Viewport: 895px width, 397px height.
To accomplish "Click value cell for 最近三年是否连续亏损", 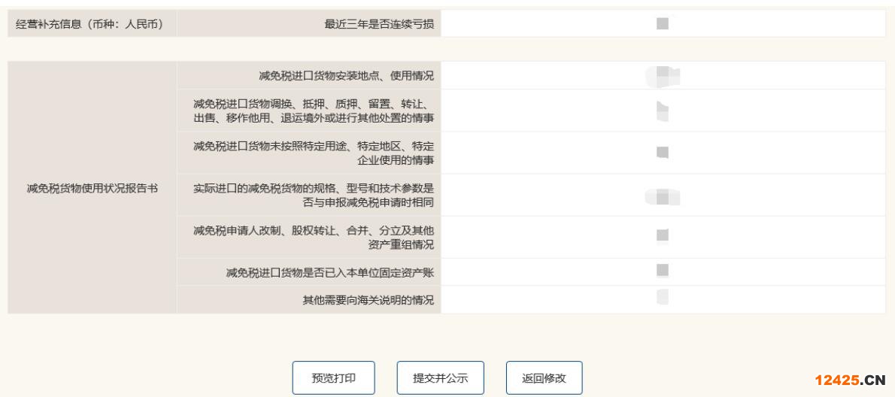I will pos(663,23).
